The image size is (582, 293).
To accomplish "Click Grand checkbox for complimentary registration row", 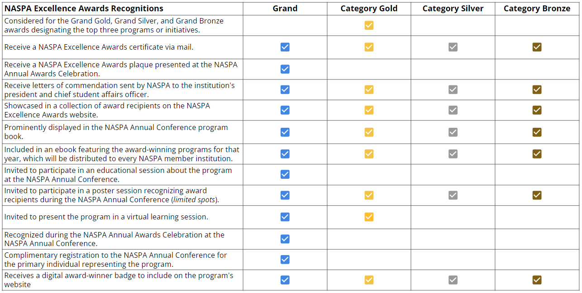I will coord(285,259).
